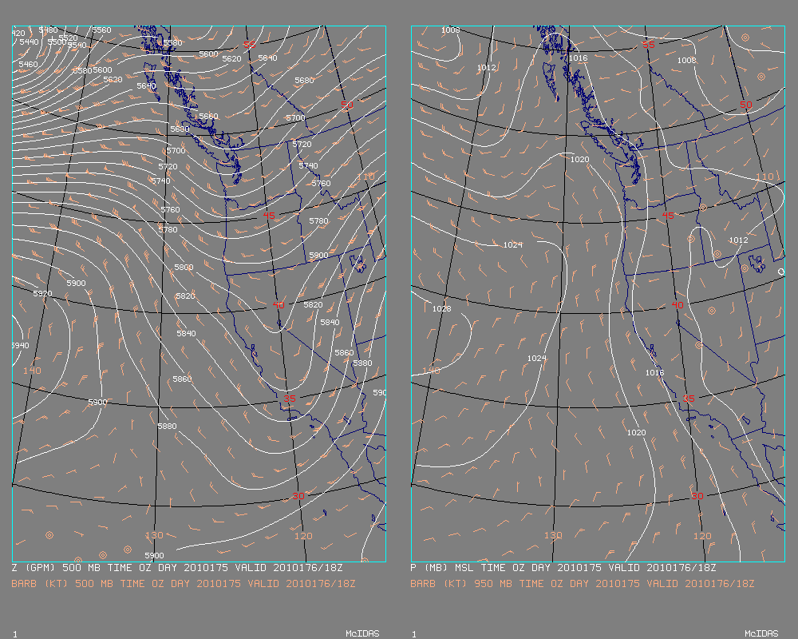Click the McIDAS label under the MSL panel
Viewport: 798px width, 639px height.
click(761, 633)
